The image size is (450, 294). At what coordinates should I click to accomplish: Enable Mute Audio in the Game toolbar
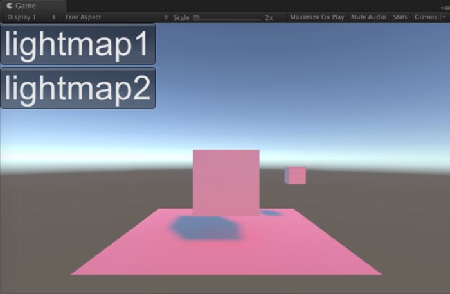click(368, 17)
